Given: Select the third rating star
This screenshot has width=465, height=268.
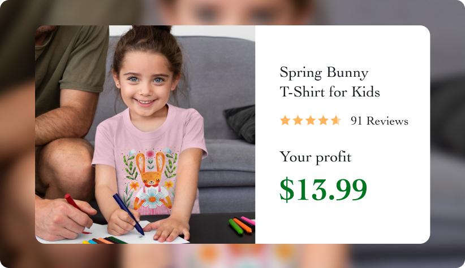Looking at the screenshot, I should [x=311, y=120].
